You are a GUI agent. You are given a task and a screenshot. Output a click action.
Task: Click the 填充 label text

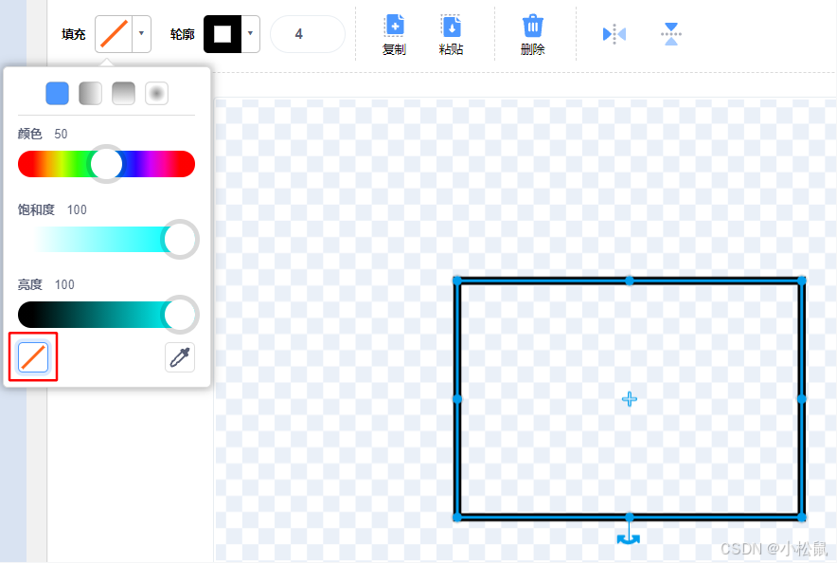click(x=74, y=35)
